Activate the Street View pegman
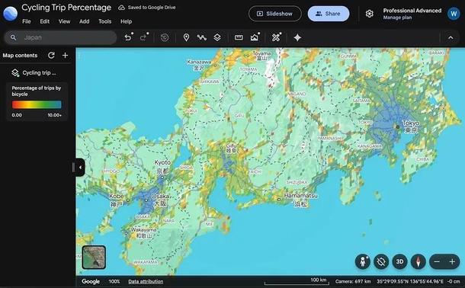Screen dimensions: 465x288 (x=362, y=261)
